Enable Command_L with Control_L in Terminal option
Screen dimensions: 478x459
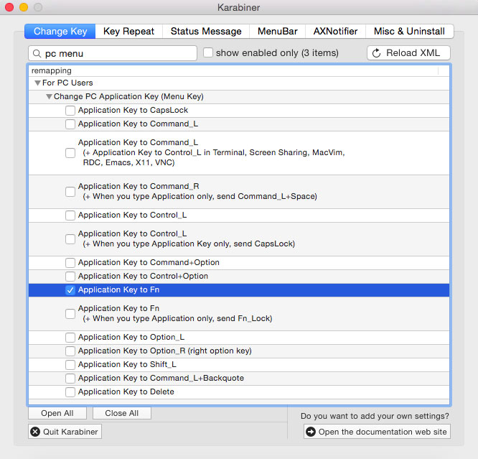pos(70,152)
